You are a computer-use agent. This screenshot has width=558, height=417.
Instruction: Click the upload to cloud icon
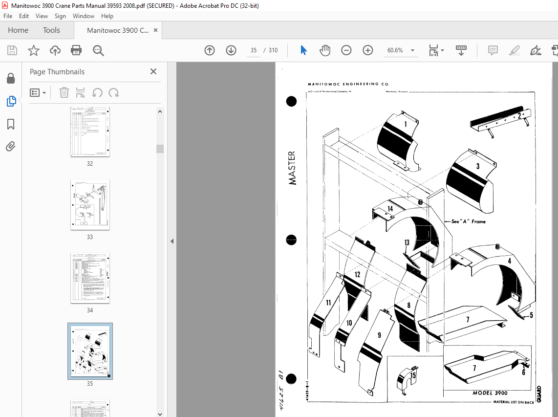pos(55,50)
